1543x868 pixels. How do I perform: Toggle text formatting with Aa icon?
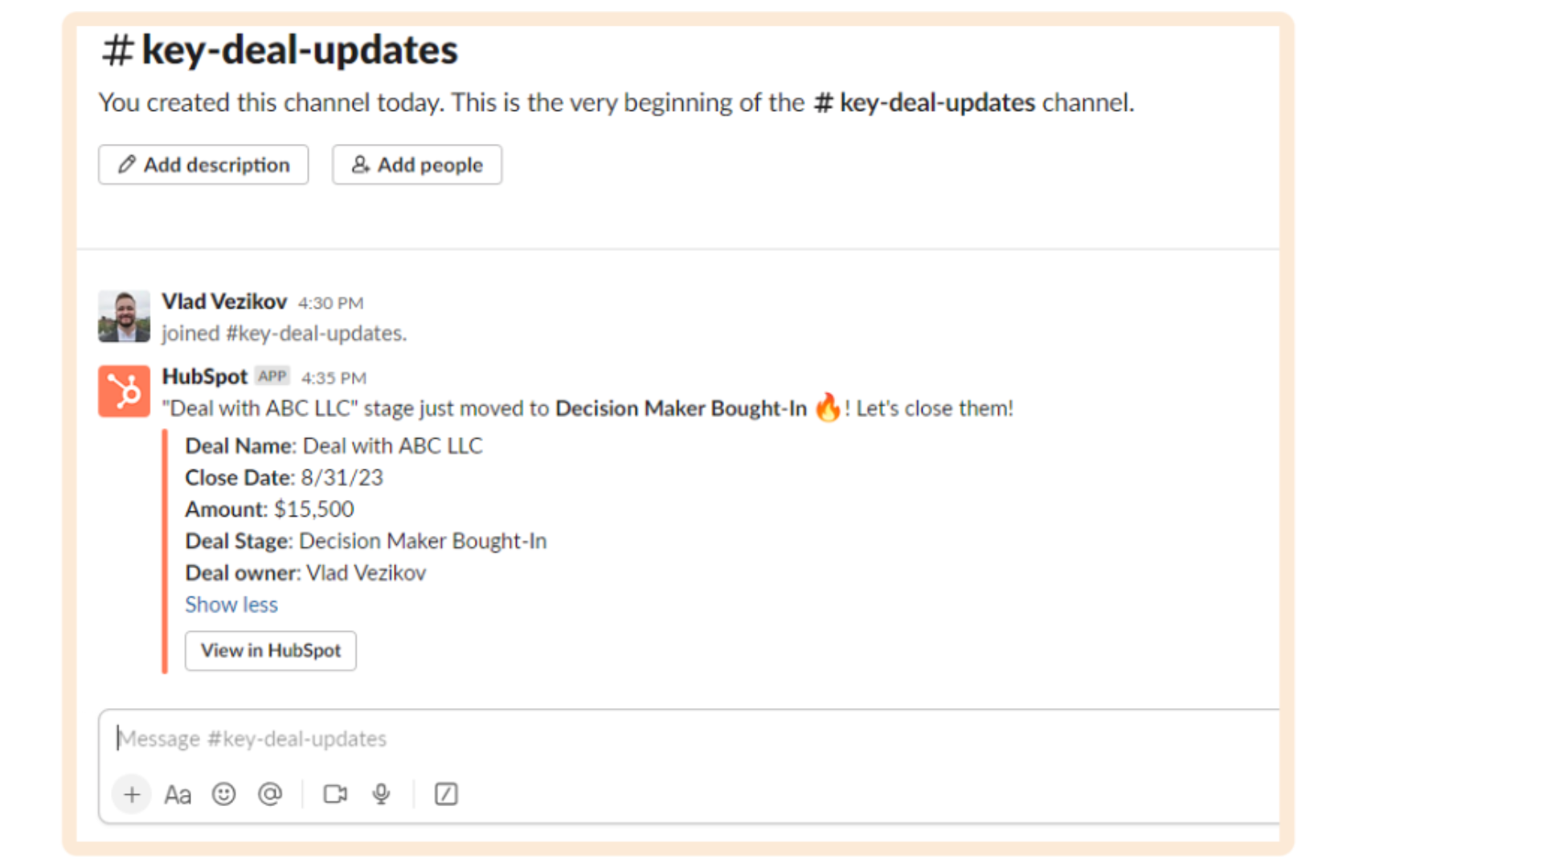point(178,795)
